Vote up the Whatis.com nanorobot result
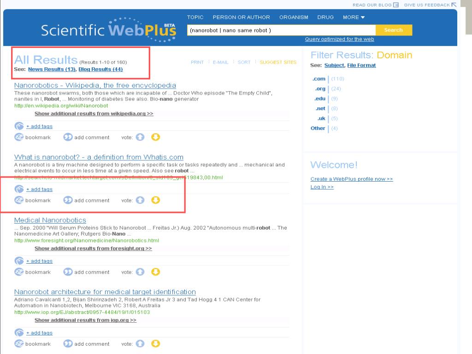This screenshot has height=354, width=472. tap(140, 200)
